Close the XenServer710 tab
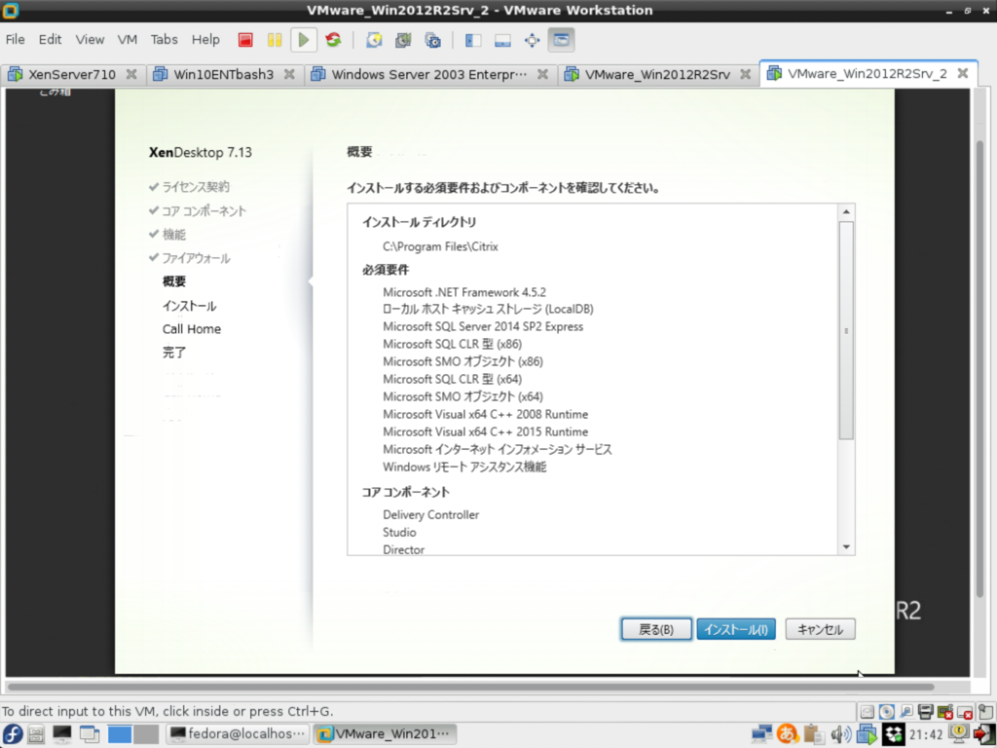The width and height of the screenshot is (997, 748). point(131,74)
